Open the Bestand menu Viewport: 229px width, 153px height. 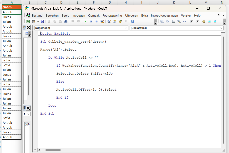pos(37,16)
